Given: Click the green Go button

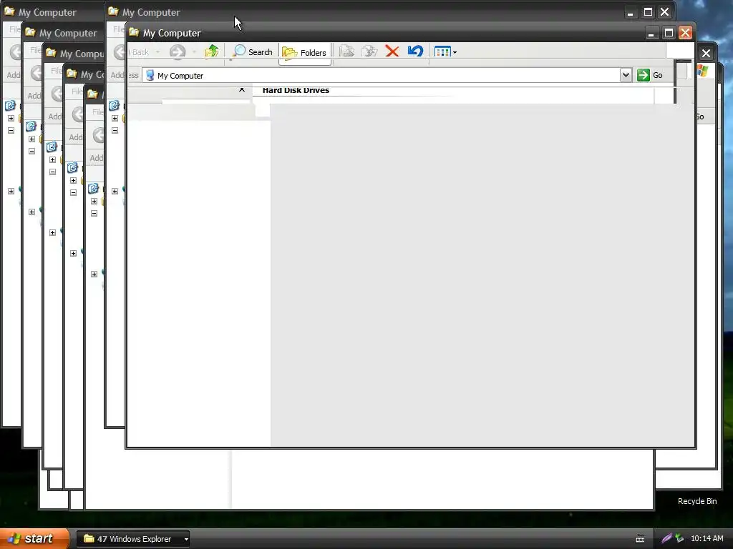Looking at the screenshot, I should (650, 74).
